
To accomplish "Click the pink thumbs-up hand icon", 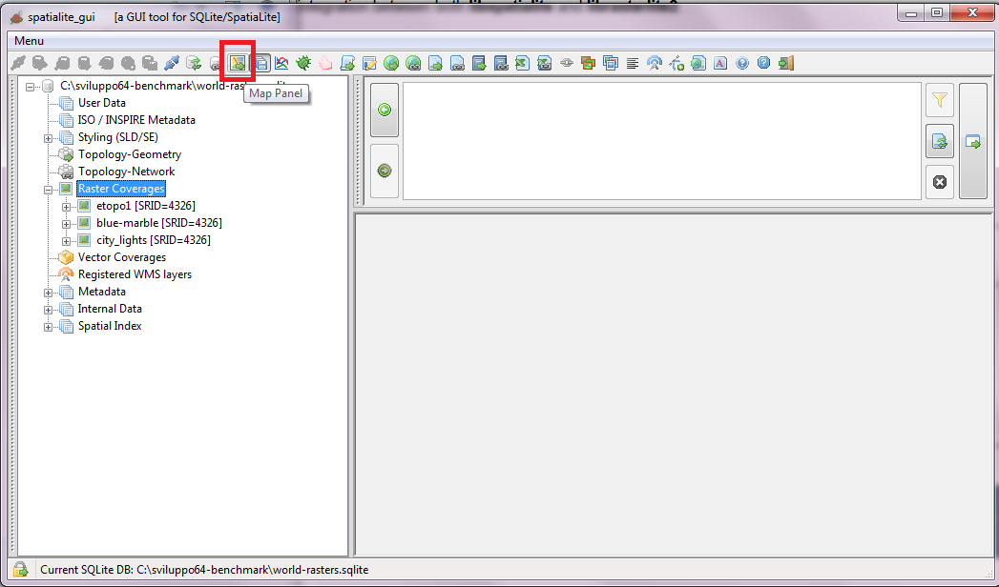I will coord(325,63).
